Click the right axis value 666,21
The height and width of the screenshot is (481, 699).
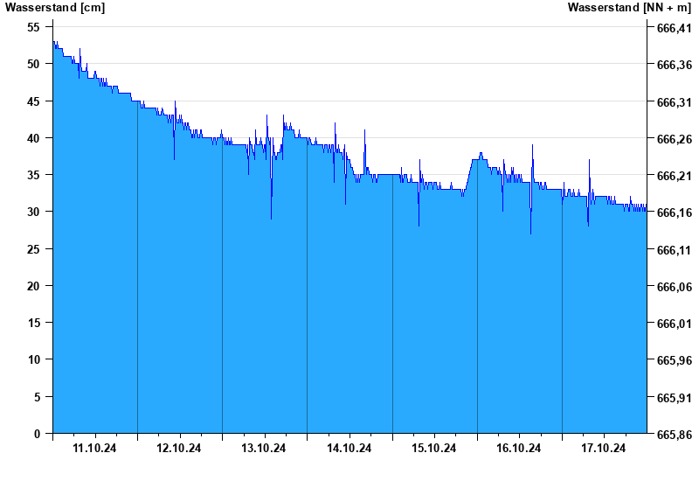[675, 176]
